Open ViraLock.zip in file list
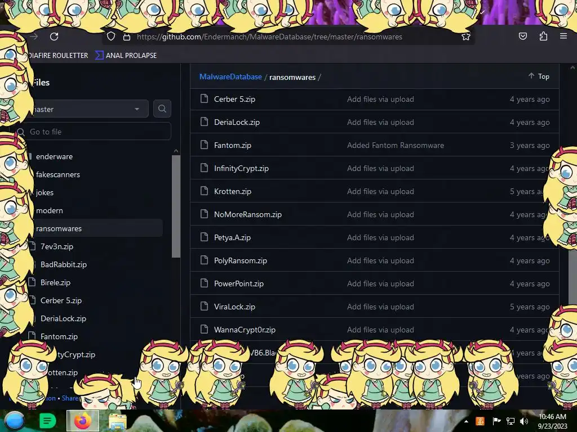Viewport: 577px width, 432px height. click(x=234, y=307)
